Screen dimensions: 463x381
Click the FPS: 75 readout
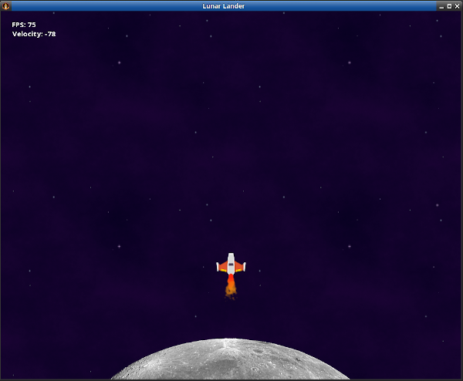click(x=24, y=25)
